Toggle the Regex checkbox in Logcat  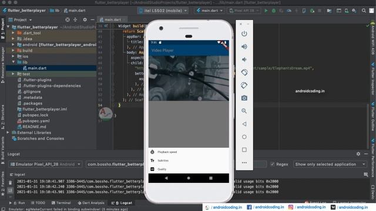pyautogui.click(x=273, y=164)
